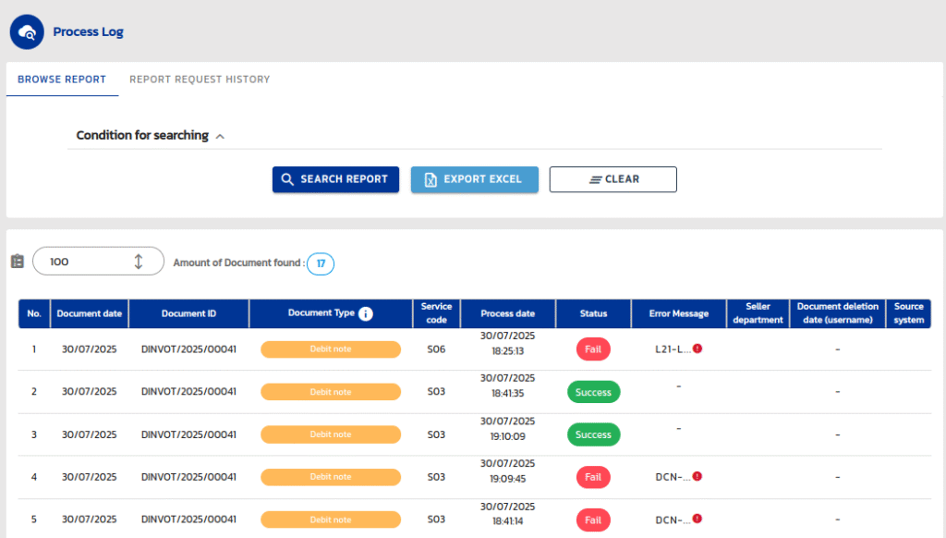Open the Document Type info tooltip icon

366,312
